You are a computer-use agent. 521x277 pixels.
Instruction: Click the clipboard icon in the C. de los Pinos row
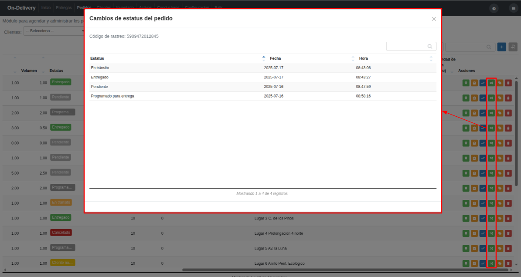pos(474,218)
